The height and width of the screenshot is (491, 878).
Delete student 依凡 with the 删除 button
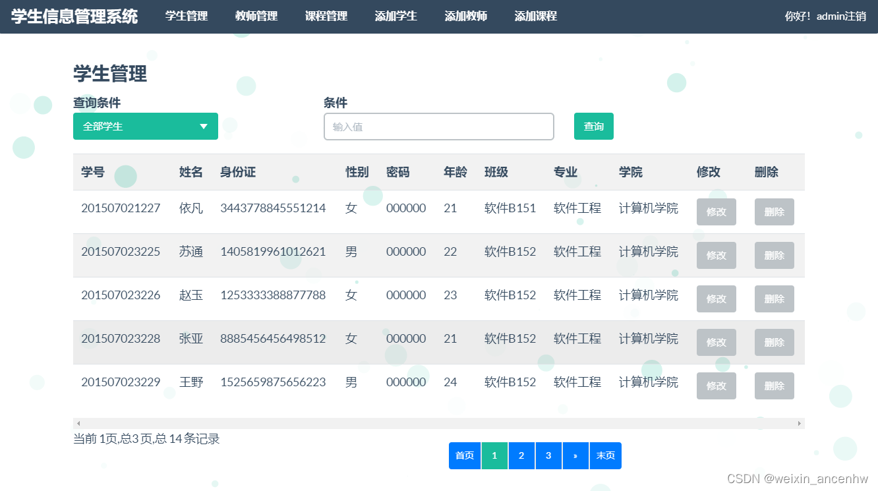pos(775,212)
